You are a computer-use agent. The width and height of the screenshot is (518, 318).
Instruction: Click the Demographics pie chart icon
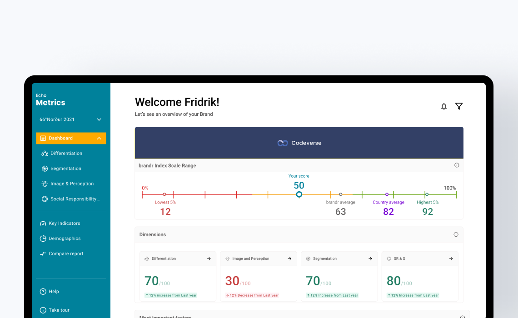click(x=43, y=238)
